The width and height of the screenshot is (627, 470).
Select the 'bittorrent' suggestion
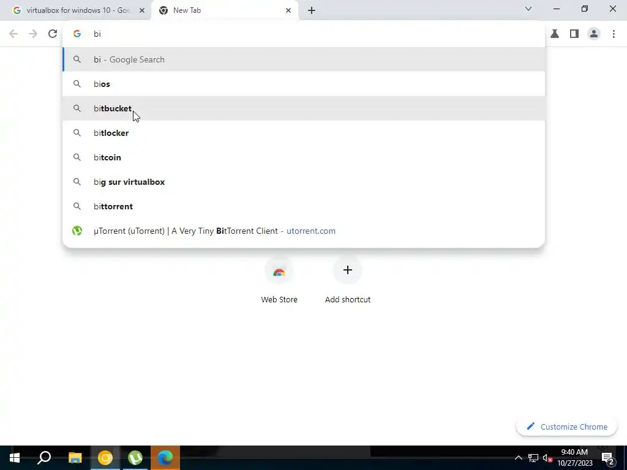point(304,206)
